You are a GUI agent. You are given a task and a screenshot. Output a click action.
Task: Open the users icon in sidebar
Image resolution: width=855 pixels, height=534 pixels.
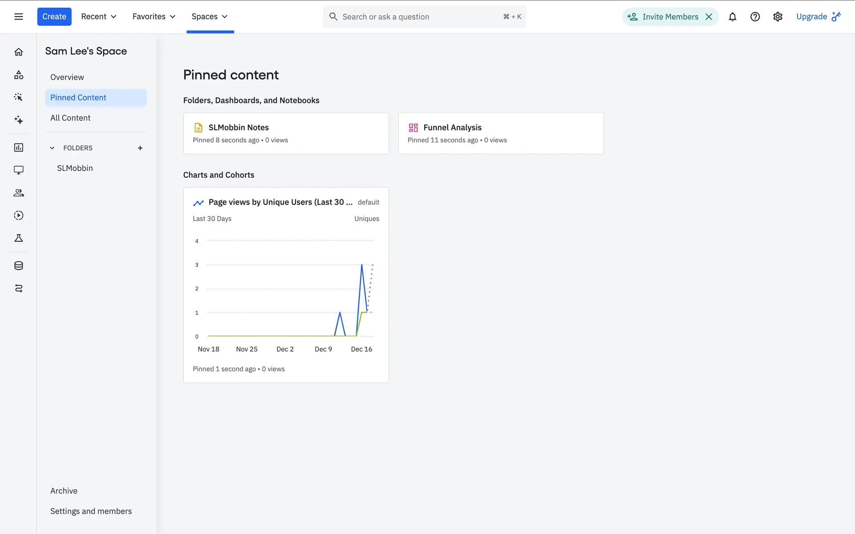coord(18,193)
